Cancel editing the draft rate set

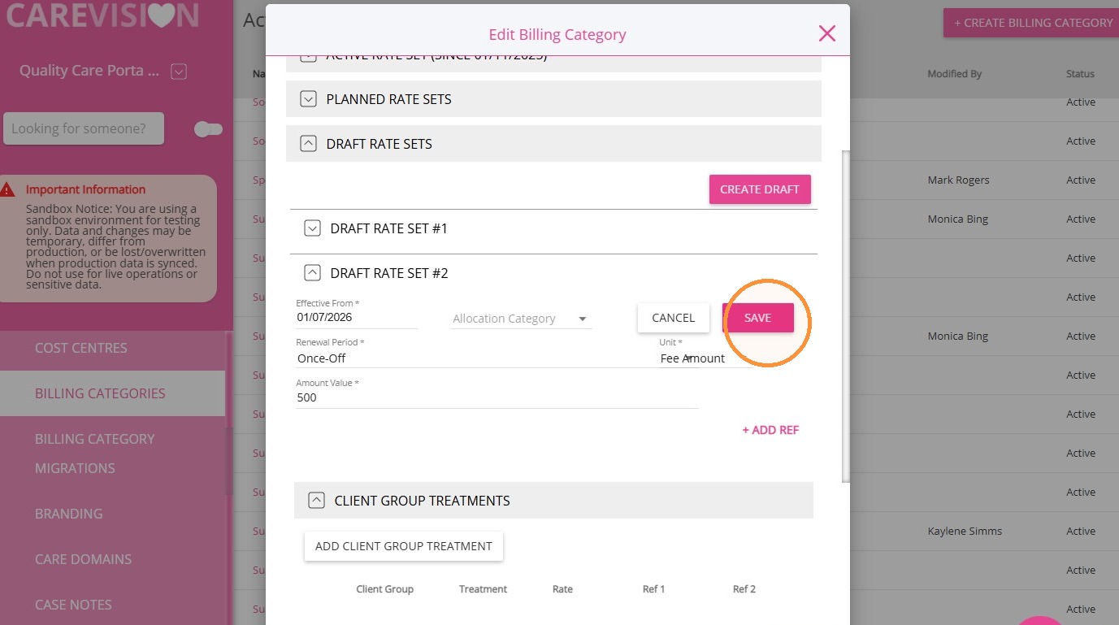(x=673, y=318)
